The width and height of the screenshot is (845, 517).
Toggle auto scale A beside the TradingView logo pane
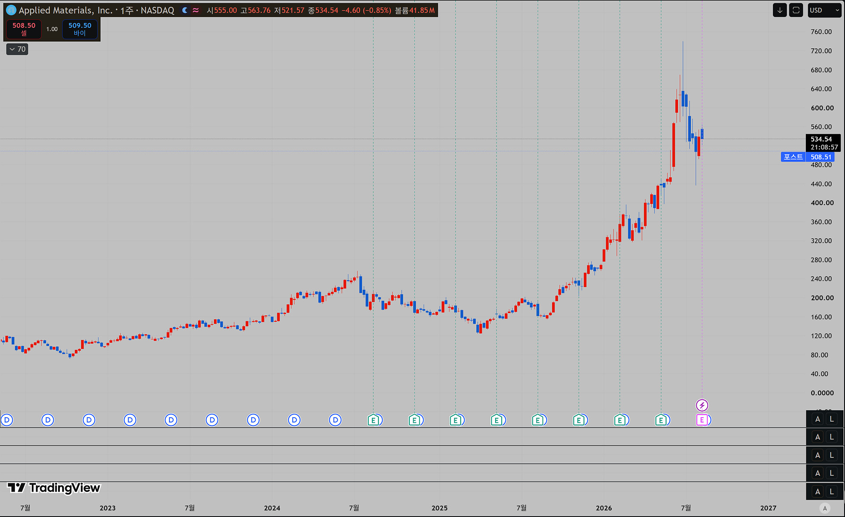click(x=818, y=492)
